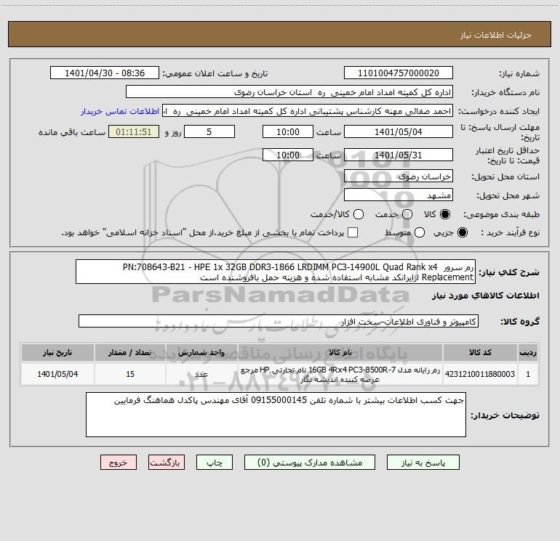Click the 'اطلاعات کالاهای مورد نیاز' section heading
The height and width of the screenshot is (541, 560).
(x=485, y=296)
